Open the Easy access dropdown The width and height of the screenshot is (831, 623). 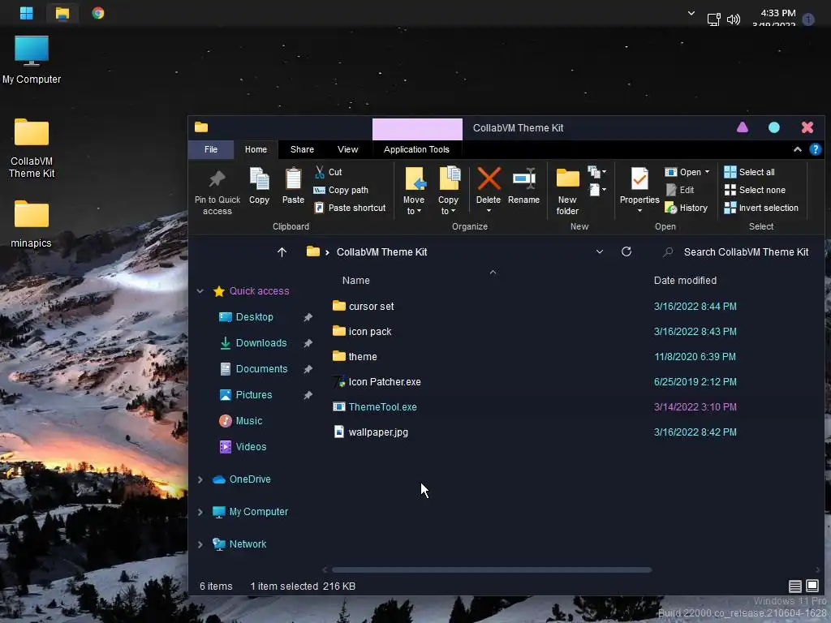coord(596,190)
